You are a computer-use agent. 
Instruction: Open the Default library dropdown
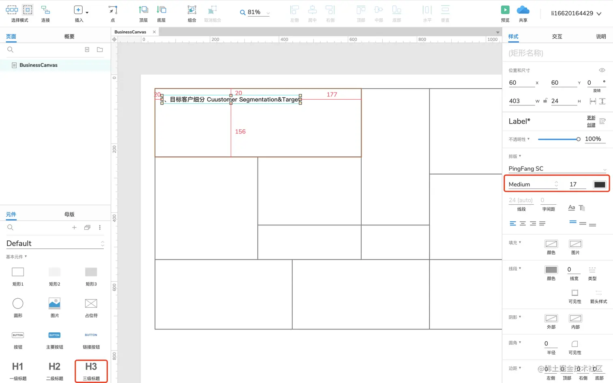coord(55,243)
